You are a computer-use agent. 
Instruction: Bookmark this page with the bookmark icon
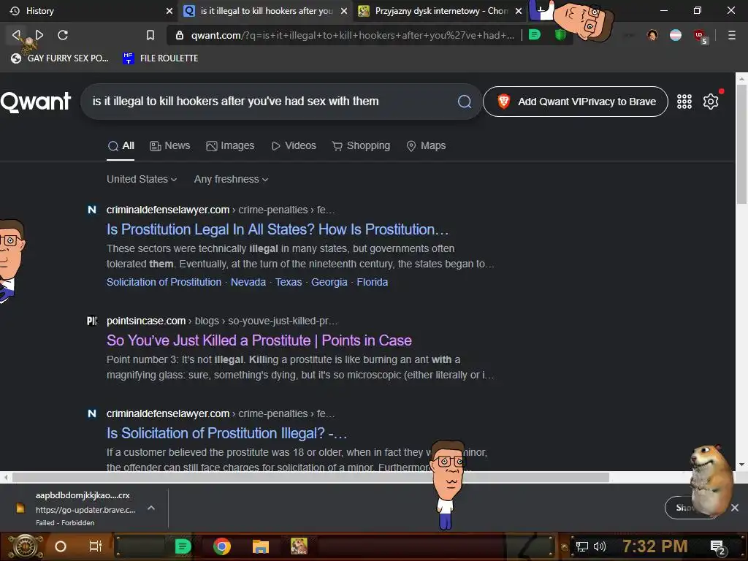[150, 35]
